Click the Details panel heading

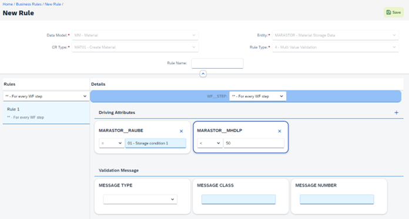[98, 84]
